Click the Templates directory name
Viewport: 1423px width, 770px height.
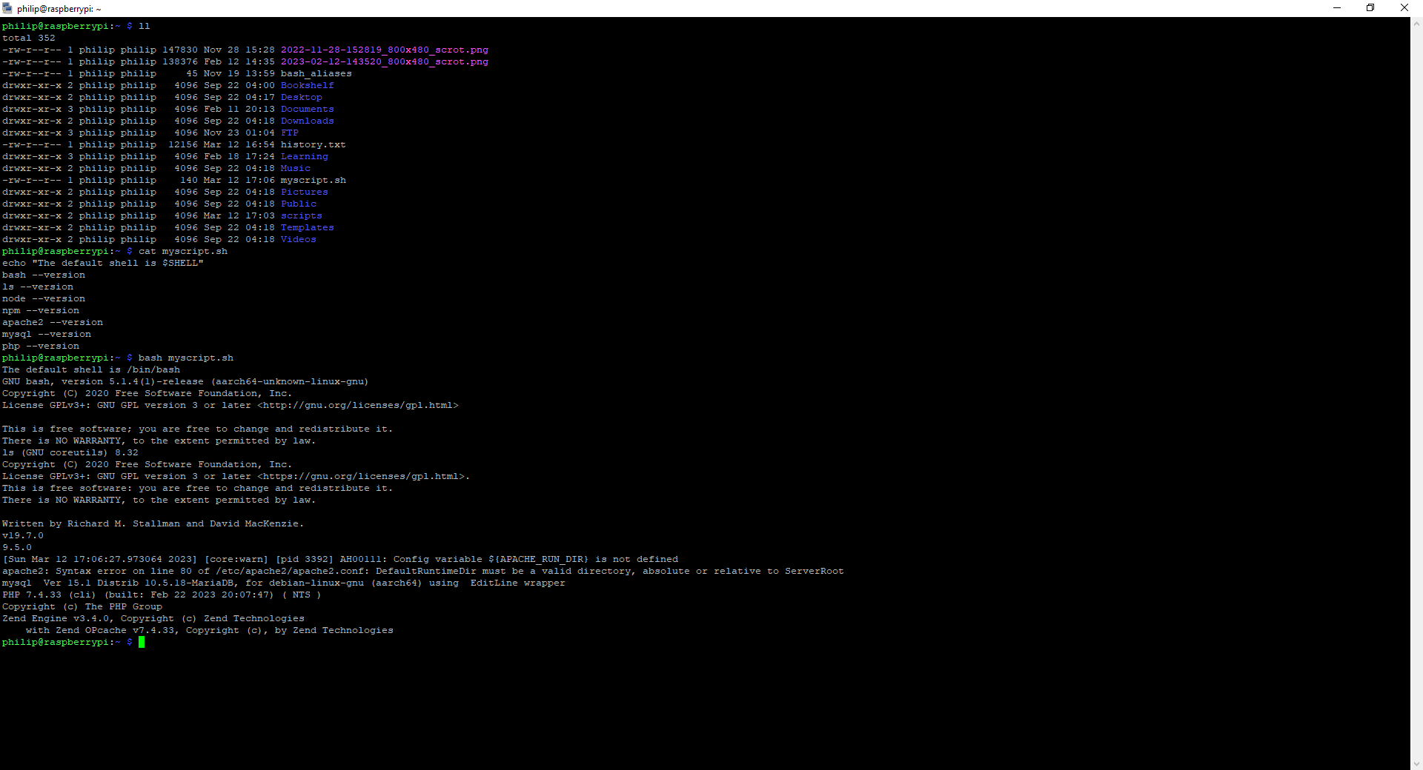click(x=307, y=227)
